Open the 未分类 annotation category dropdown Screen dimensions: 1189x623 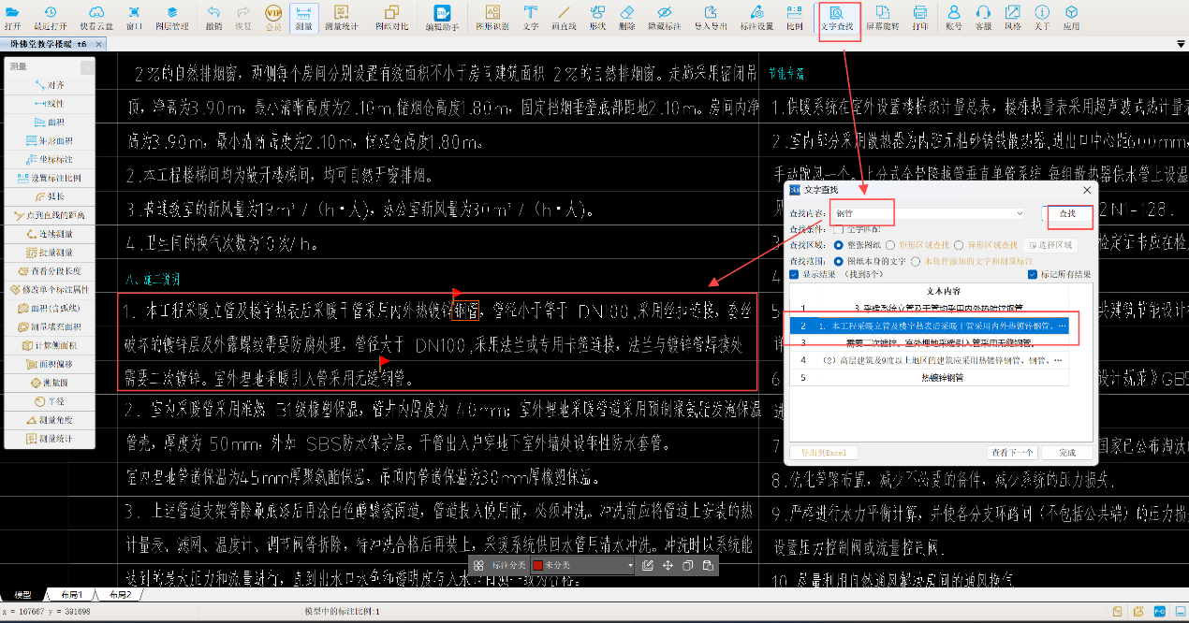pos(582,565)
